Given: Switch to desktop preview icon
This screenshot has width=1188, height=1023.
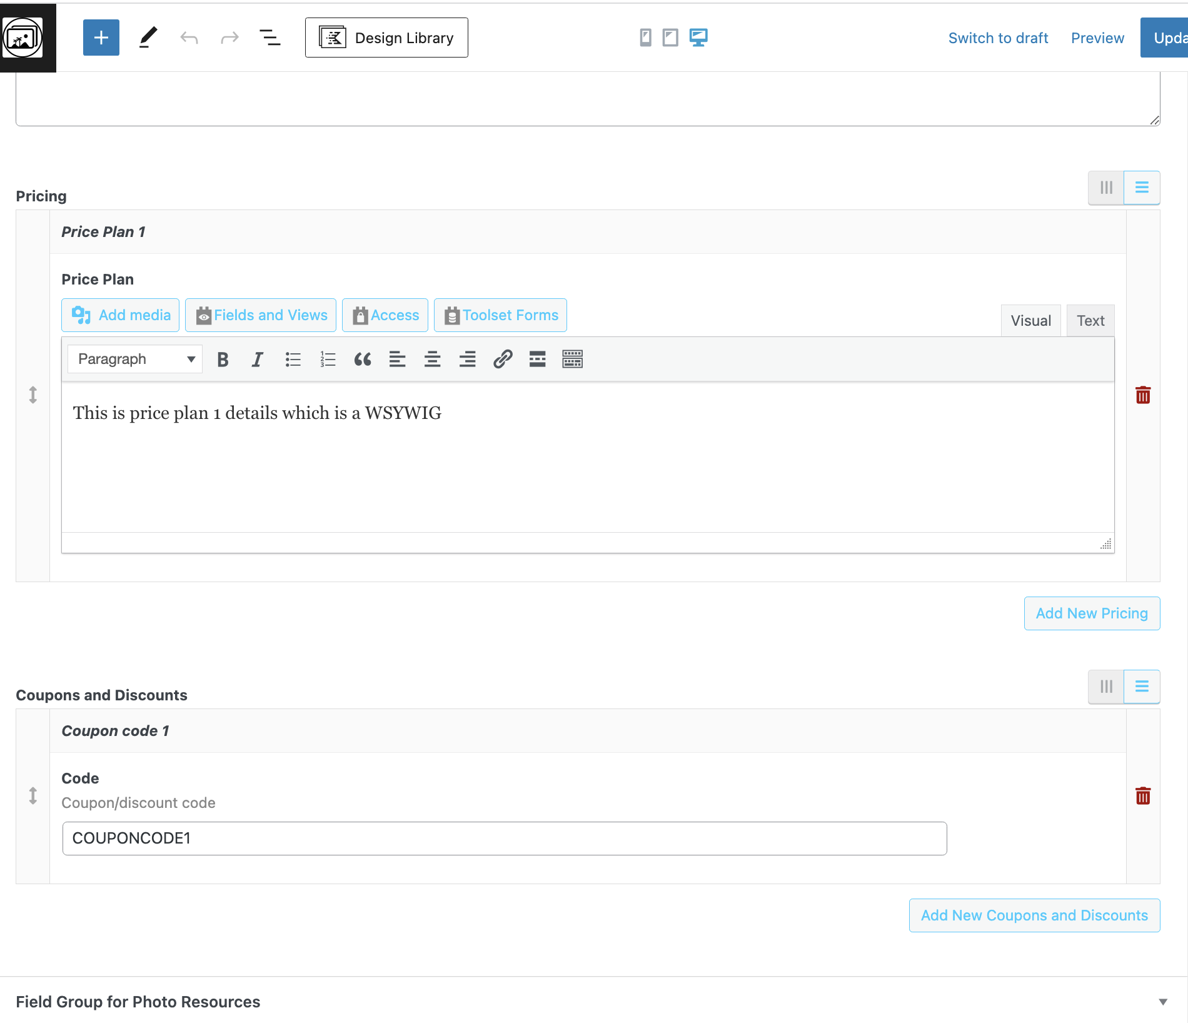Looking at the screenshot, I should tap(698, 38).
